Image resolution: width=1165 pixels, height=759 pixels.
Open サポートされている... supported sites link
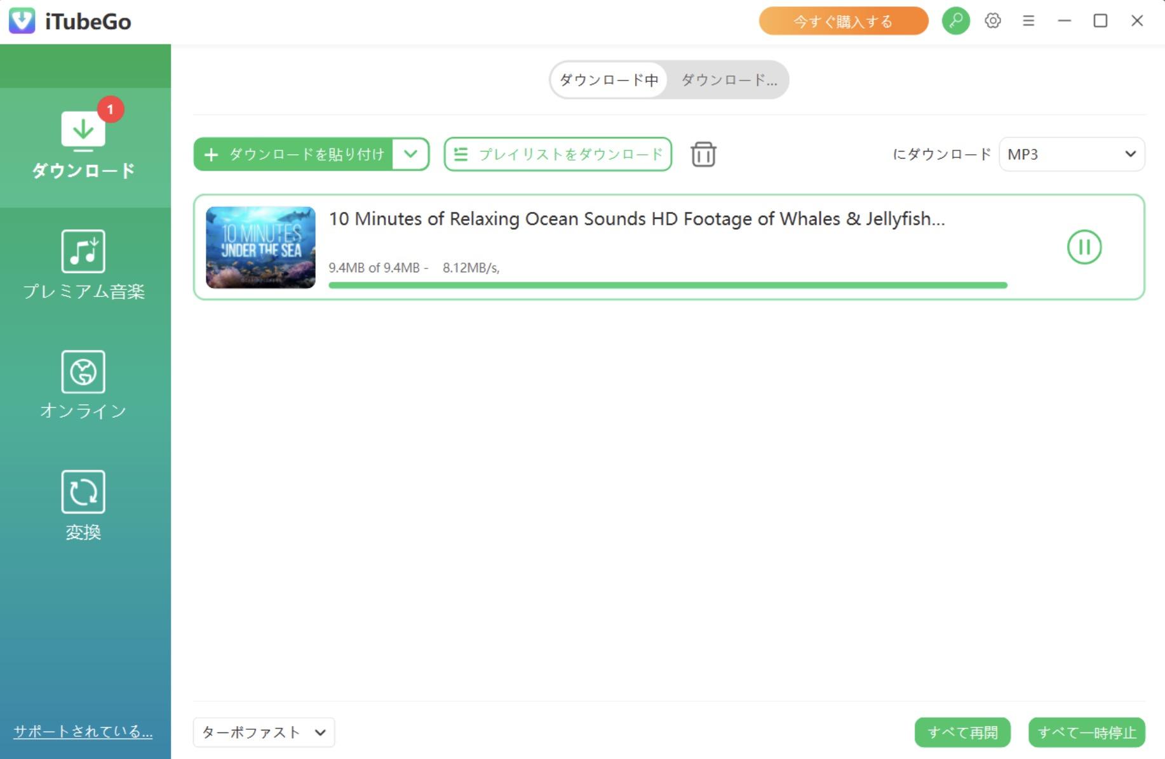coord(83,731)
